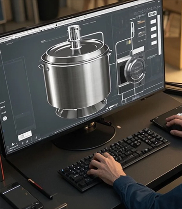Select the white logo thumbnail in left panel
This screenshot has width=182, height=209.
coord(25,136)
